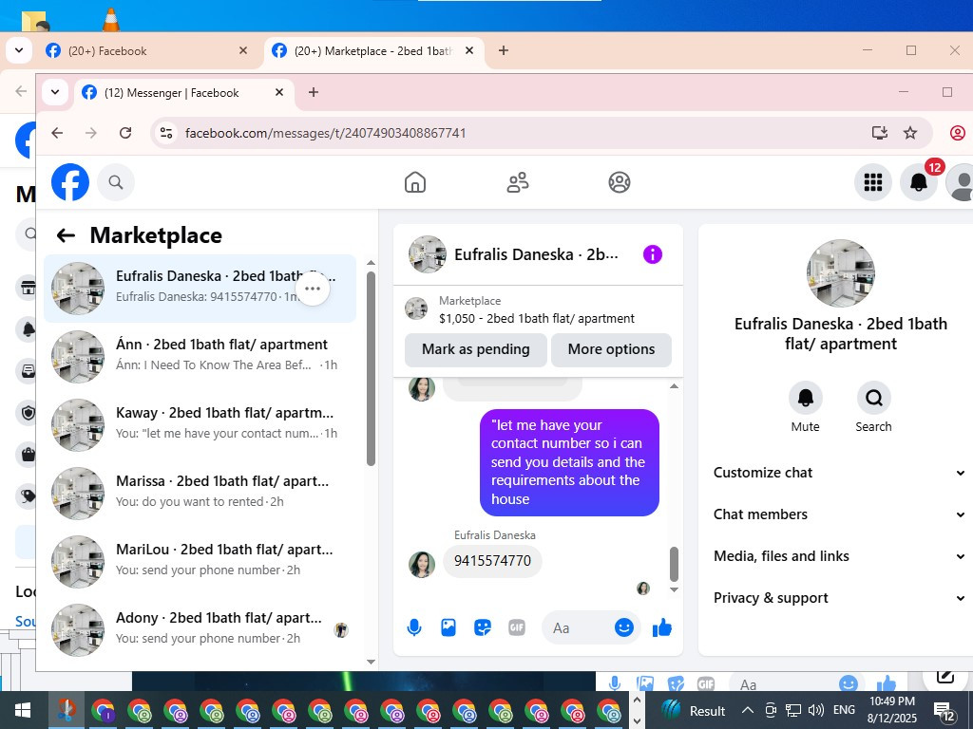
Task: Open the Friends icon in top navigation
Action: click(x=518, y=182)
